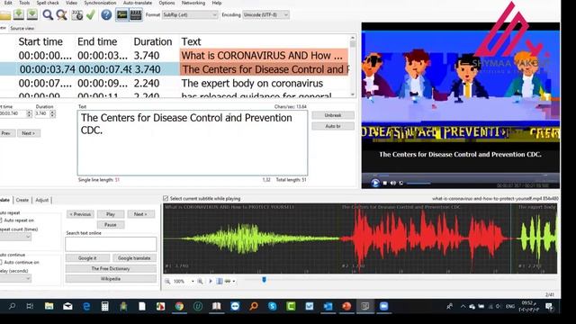Screen dimensions: 576x324
Task: Toggle the waveform view toolbar icon
Action: (x=122, y=14)
